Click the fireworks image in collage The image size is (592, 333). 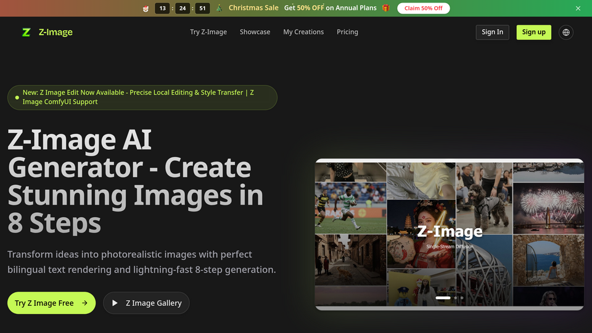[548, 208]
